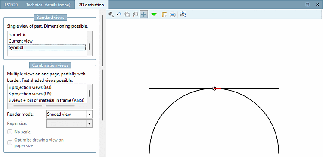Screen dimensions: 323x157
Task: Select the dynamic zoom magnifier tool
Action: click(x=136, y=14)
